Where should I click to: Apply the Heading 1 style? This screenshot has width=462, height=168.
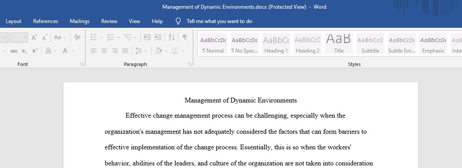click(x=276, y=43)
